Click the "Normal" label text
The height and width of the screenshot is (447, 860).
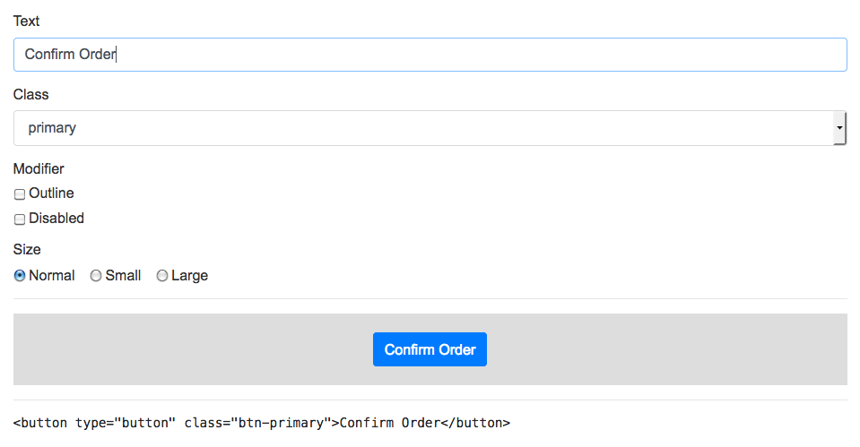[51, 275]
